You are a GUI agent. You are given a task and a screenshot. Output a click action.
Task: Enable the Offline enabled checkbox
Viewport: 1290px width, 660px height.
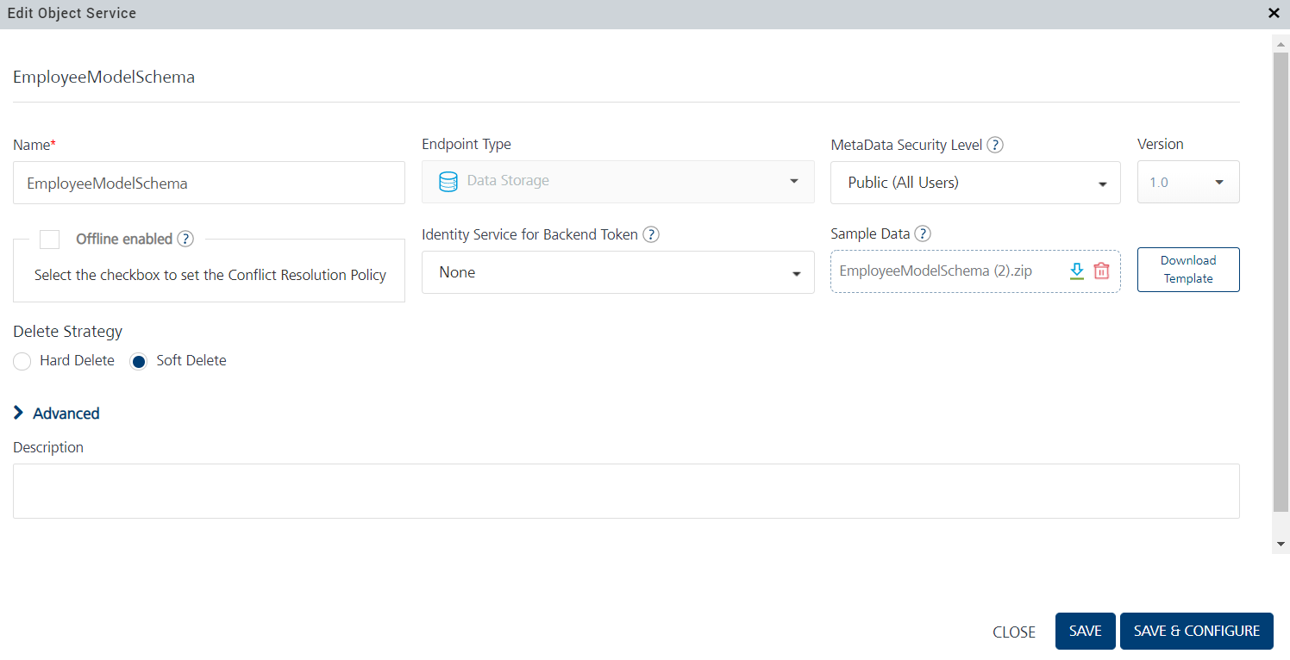click(x=50, y=239)
